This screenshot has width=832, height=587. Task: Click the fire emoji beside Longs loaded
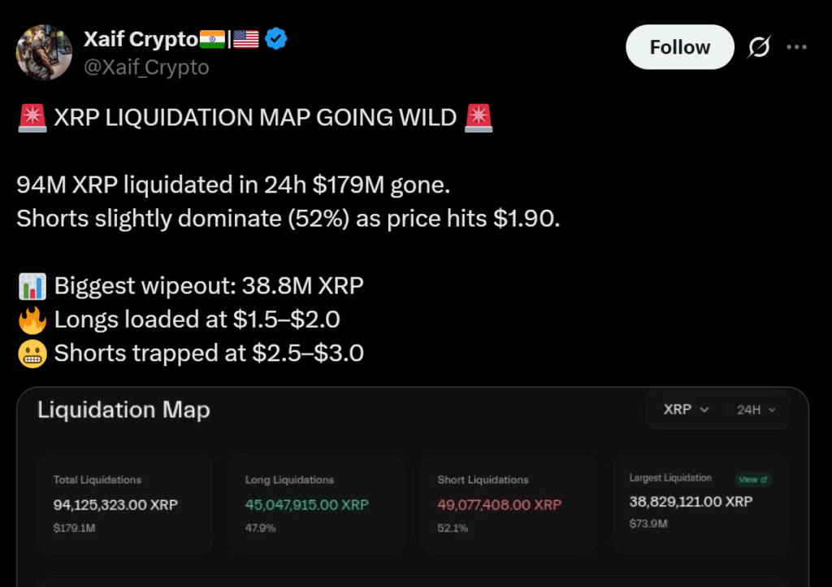[32, 320]
